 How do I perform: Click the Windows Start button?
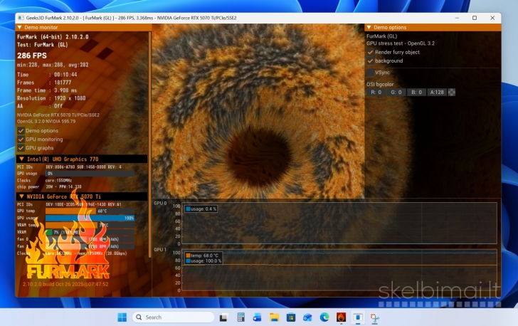coord(122,317)
